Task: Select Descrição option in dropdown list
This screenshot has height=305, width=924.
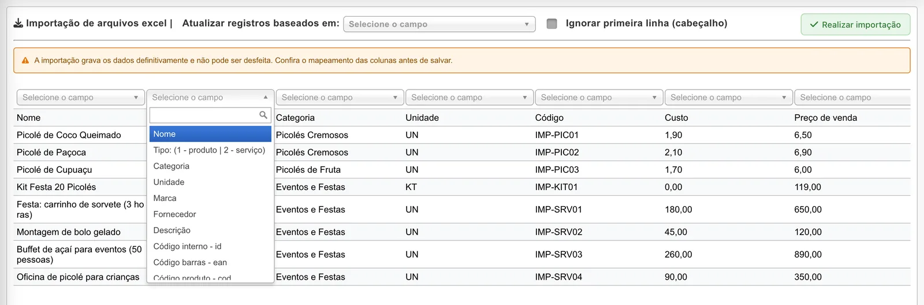Action: (x=210, y=230)
